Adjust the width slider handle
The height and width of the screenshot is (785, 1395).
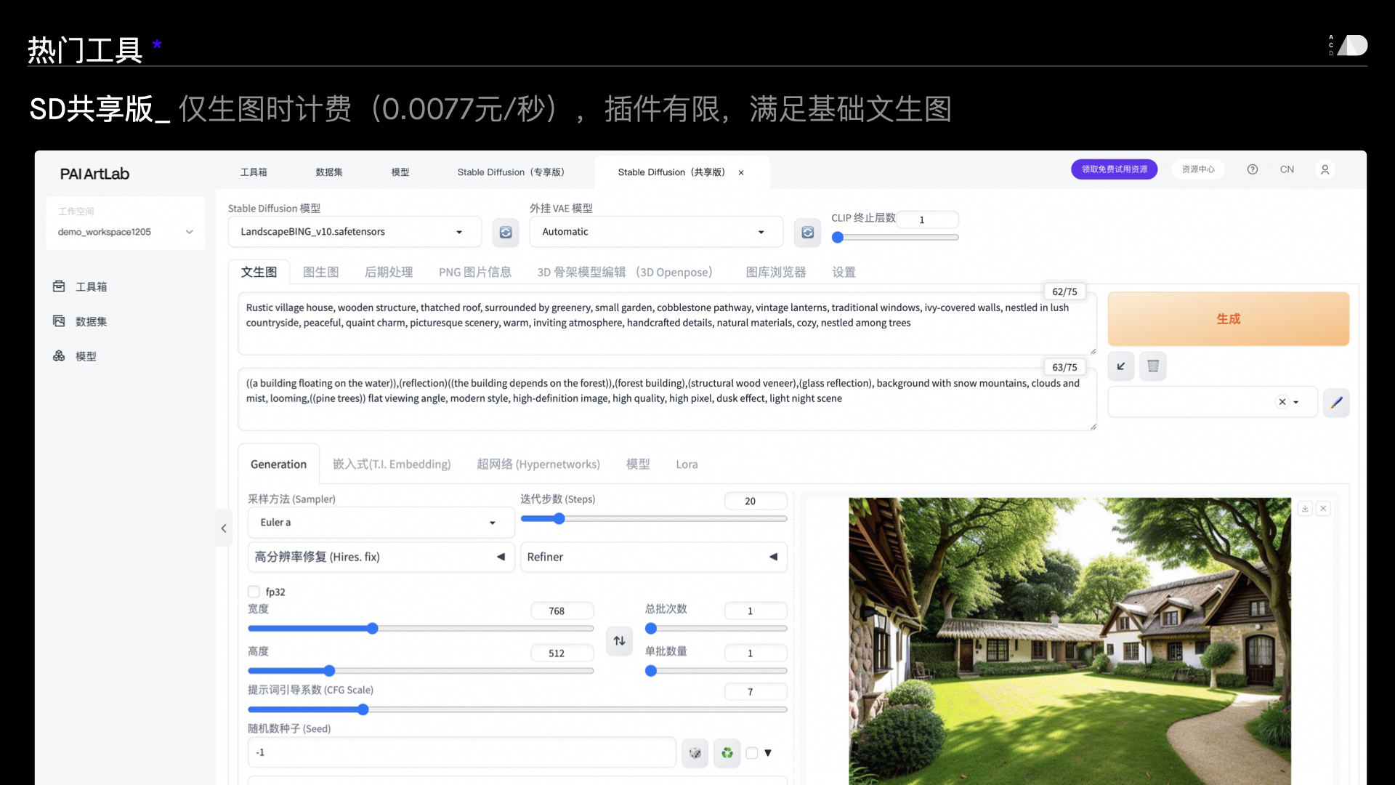372,628
